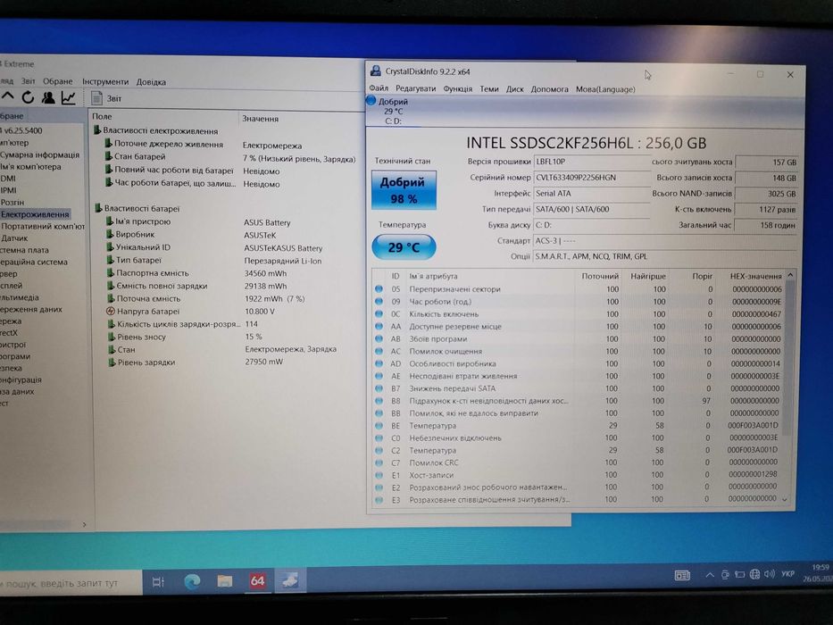The width and height of the screenshot is (833, 625).
Task: Click the Рівень зносу row icon
Action: click(111, 337)
